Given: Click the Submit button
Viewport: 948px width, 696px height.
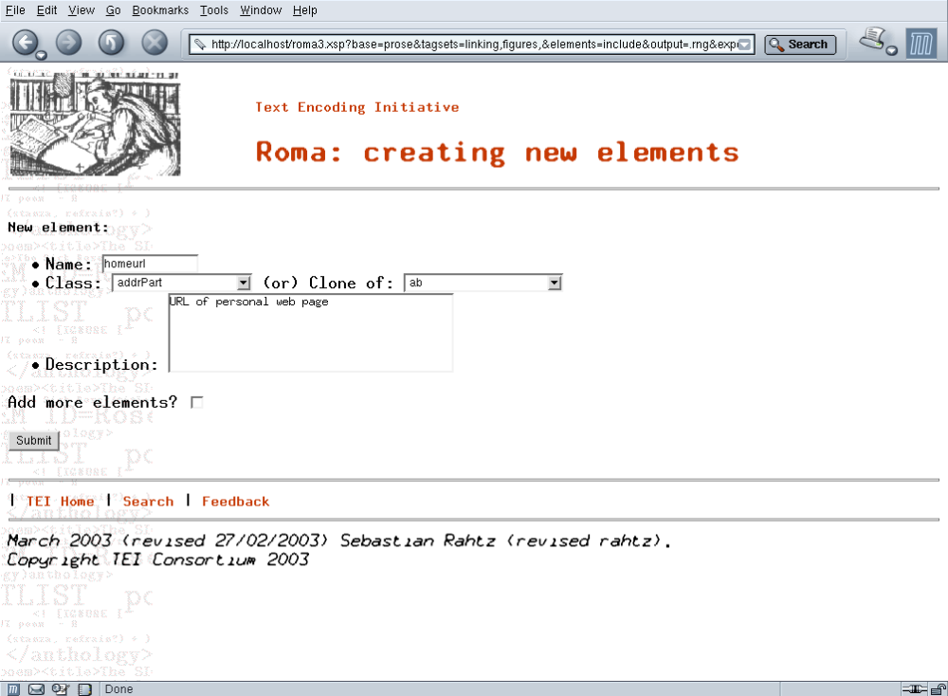Looking at the screenshot, I should 34,440.
